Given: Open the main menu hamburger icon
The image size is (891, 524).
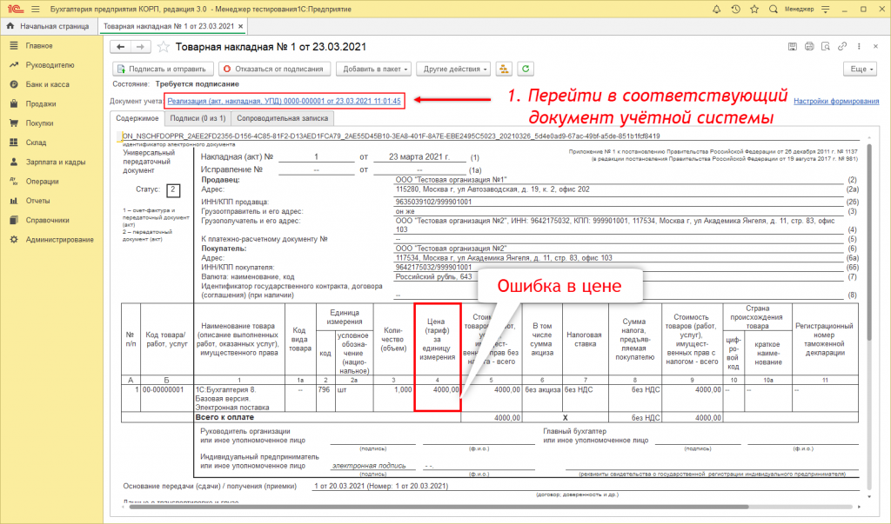Looking at the screenshot, I should coord(34,10).
